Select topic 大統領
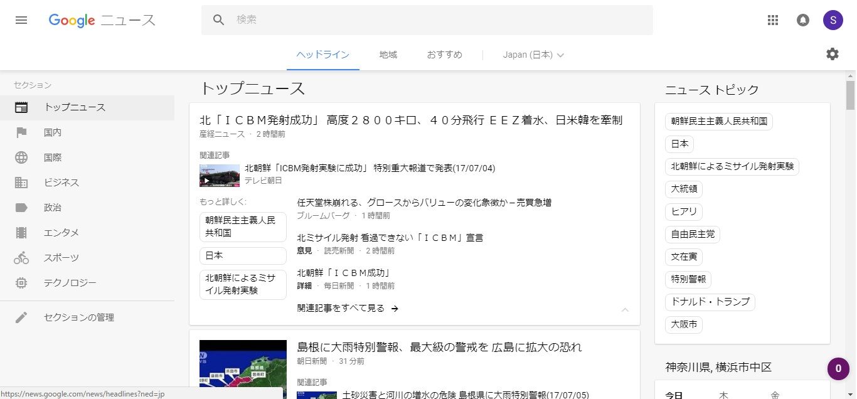This screenshot has height=399, width=857. point(684,189)
